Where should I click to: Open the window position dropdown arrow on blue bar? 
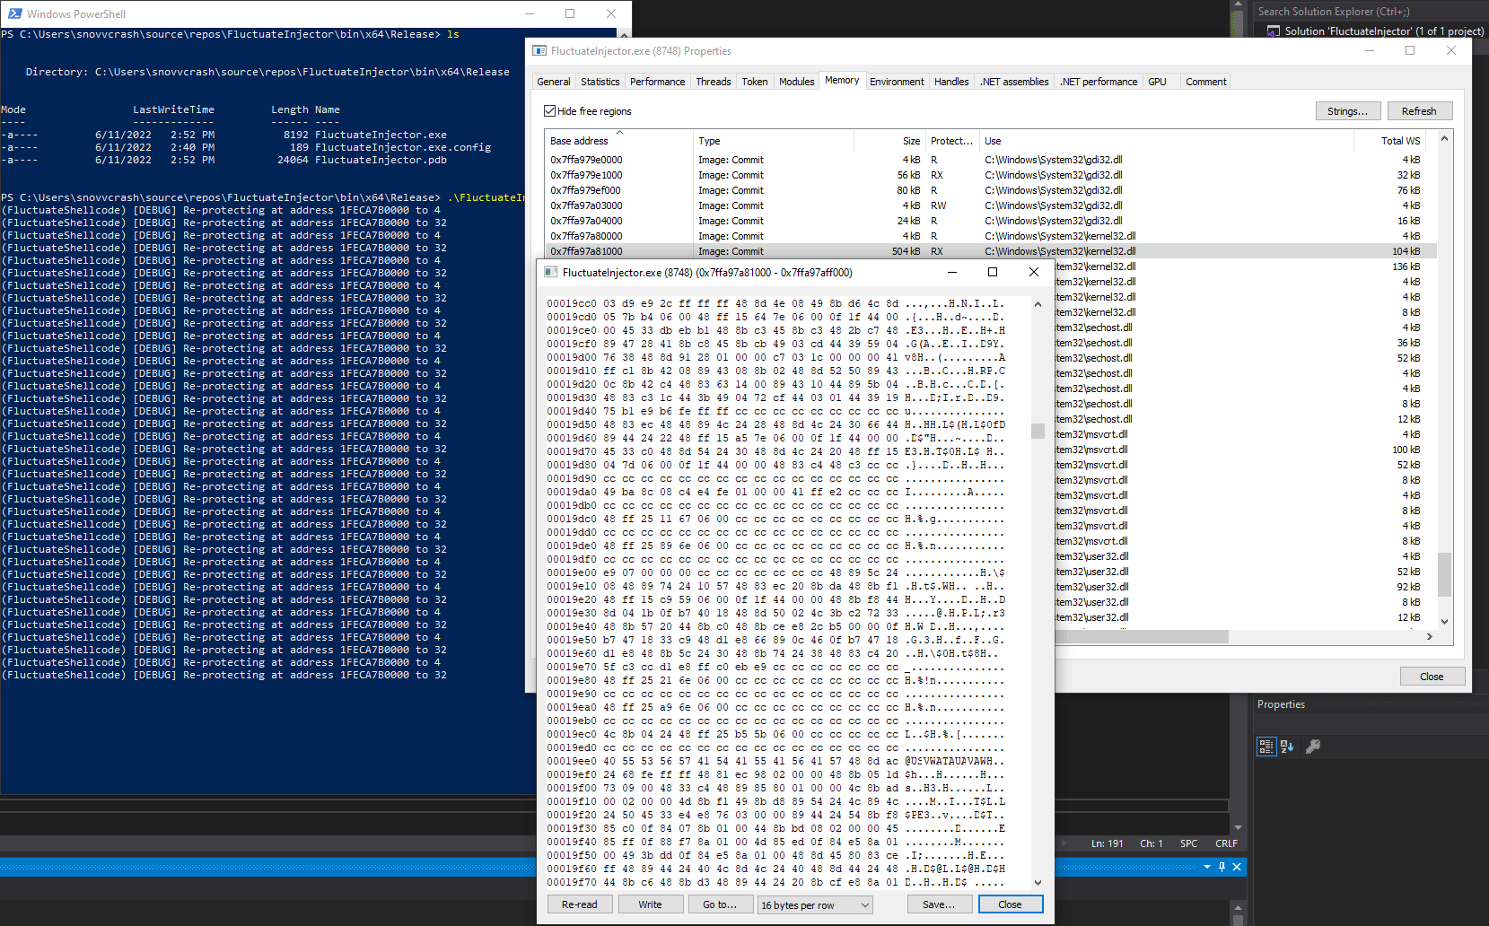coord(1207,867)
